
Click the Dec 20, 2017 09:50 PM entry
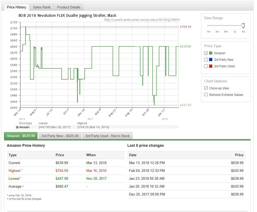pos(147,194)
